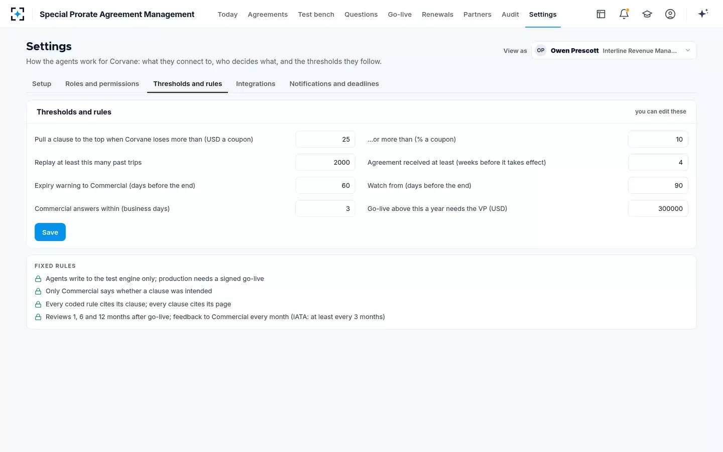This screenshot has width=723, height=452.
Task: Open the Agreements menu
Action: point(268,14)
